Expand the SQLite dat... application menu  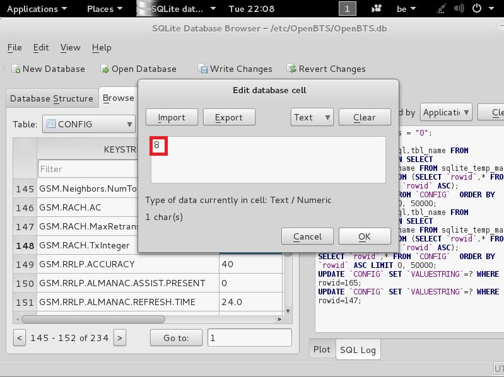pyautogui.click(x=183, y=9)
